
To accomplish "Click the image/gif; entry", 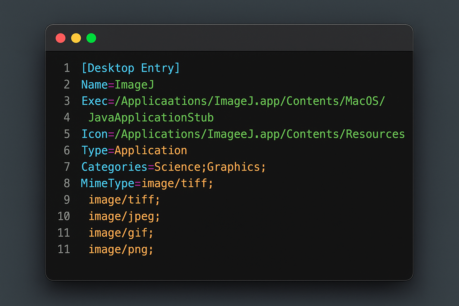I will coord(121,233).
